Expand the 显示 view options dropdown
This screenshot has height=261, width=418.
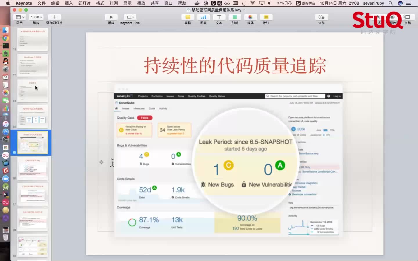[x=20, y=17]
